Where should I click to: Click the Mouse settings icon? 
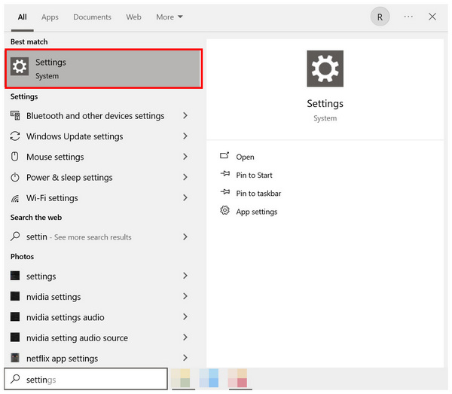coord(15,157)
